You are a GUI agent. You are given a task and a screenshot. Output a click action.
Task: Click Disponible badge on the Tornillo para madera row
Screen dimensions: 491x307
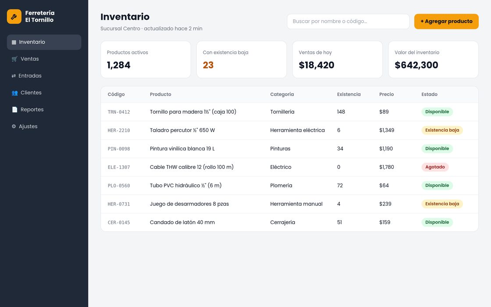click(437, 112)
